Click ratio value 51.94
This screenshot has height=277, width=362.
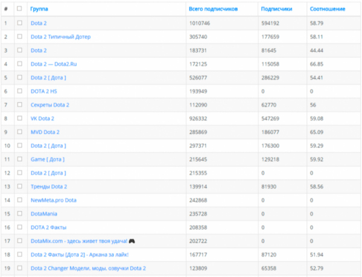(317, 255)
